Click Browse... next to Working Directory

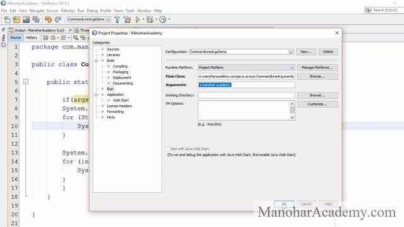click(318, 95)
